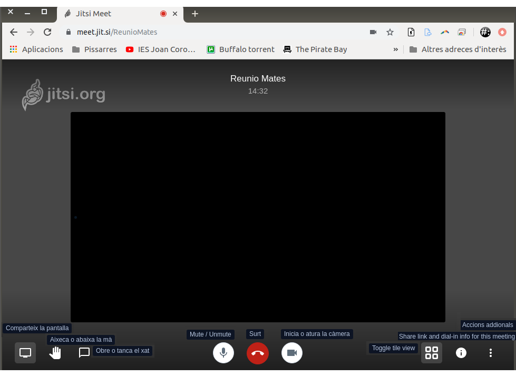Viewport: 516px width, 377px height.
Task: Select the Jitsi Meet browser tab
Action: pyautogui.click(x=111, y=14)
